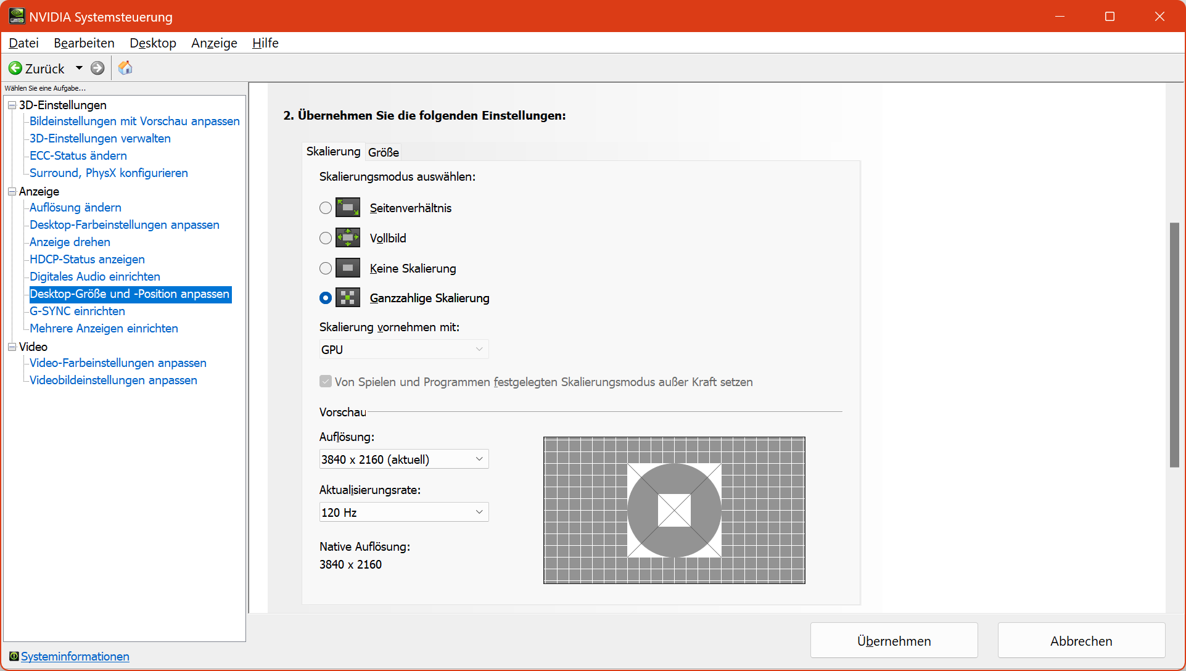Open the Systeminformationen link
This screenshot has width=1186, height=671.
coord(75,656)
